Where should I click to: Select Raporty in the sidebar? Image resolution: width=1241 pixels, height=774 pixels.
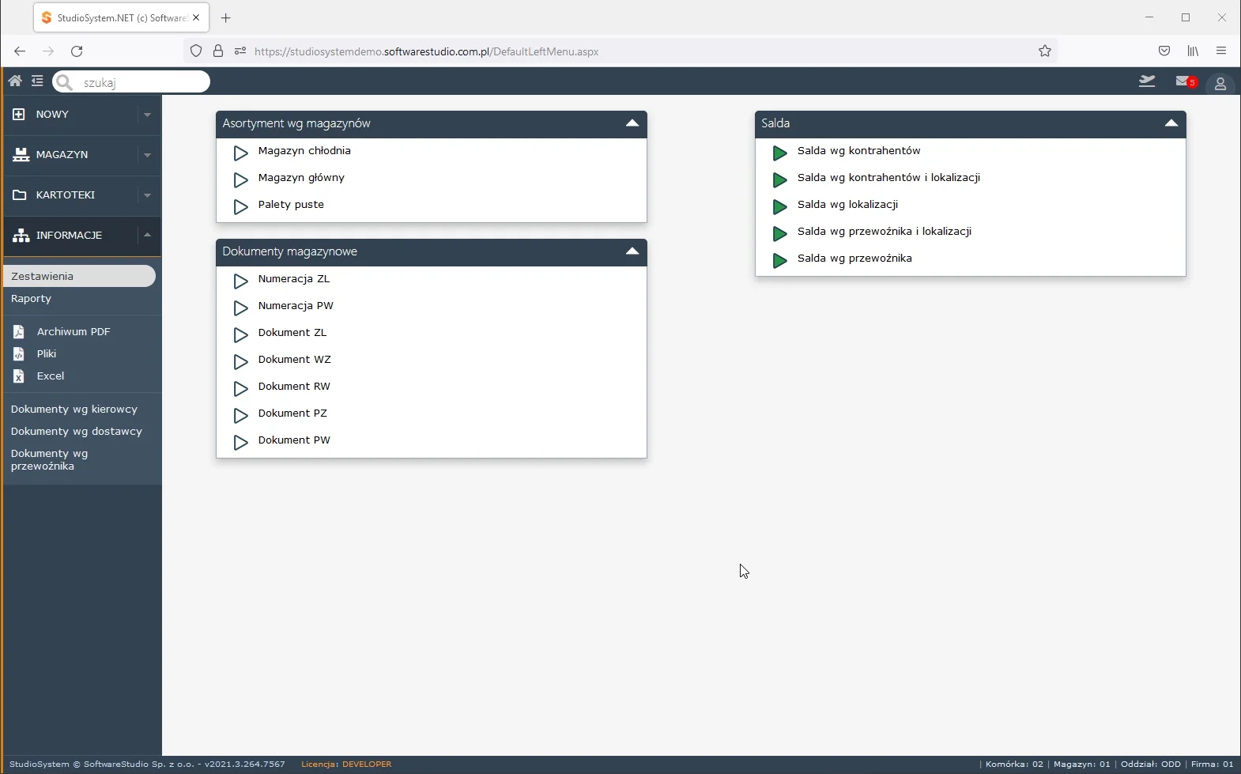[x=32, y=299]
